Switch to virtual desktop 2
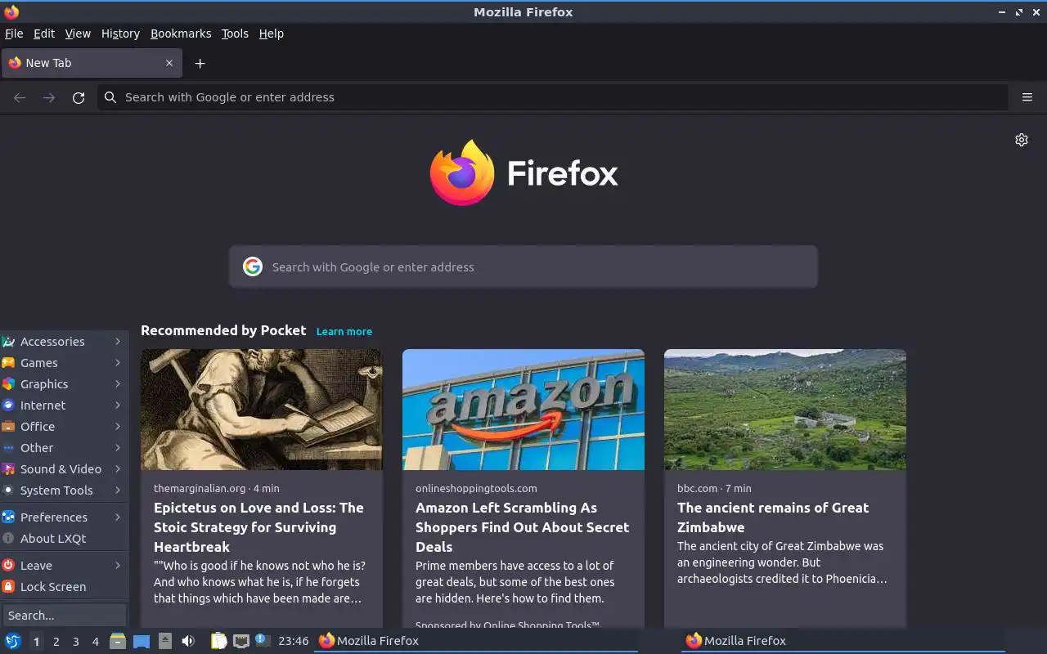The image size is (1047, 654). 56,642
